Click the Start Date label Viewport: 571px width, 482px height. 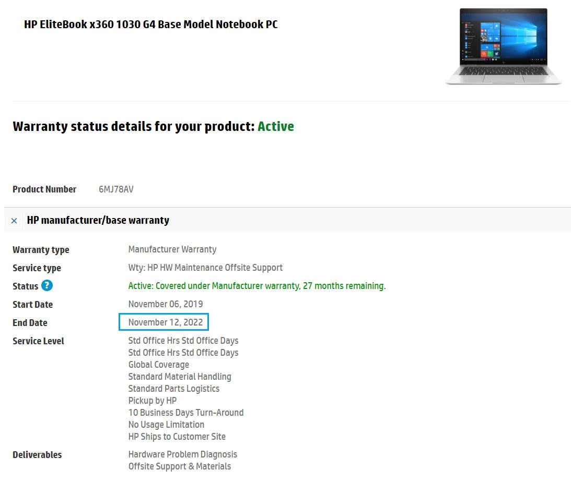coord(33,305)
